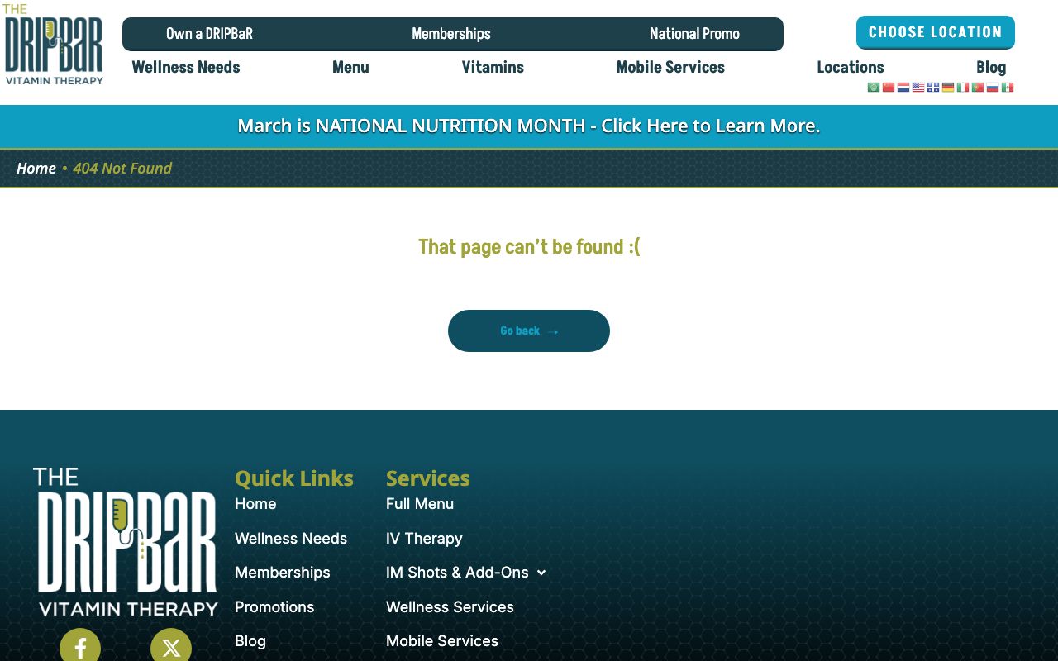This screenshot has width=1058, height=661.
Task: Open the X (Twitter) social icon
Action: 171,647
